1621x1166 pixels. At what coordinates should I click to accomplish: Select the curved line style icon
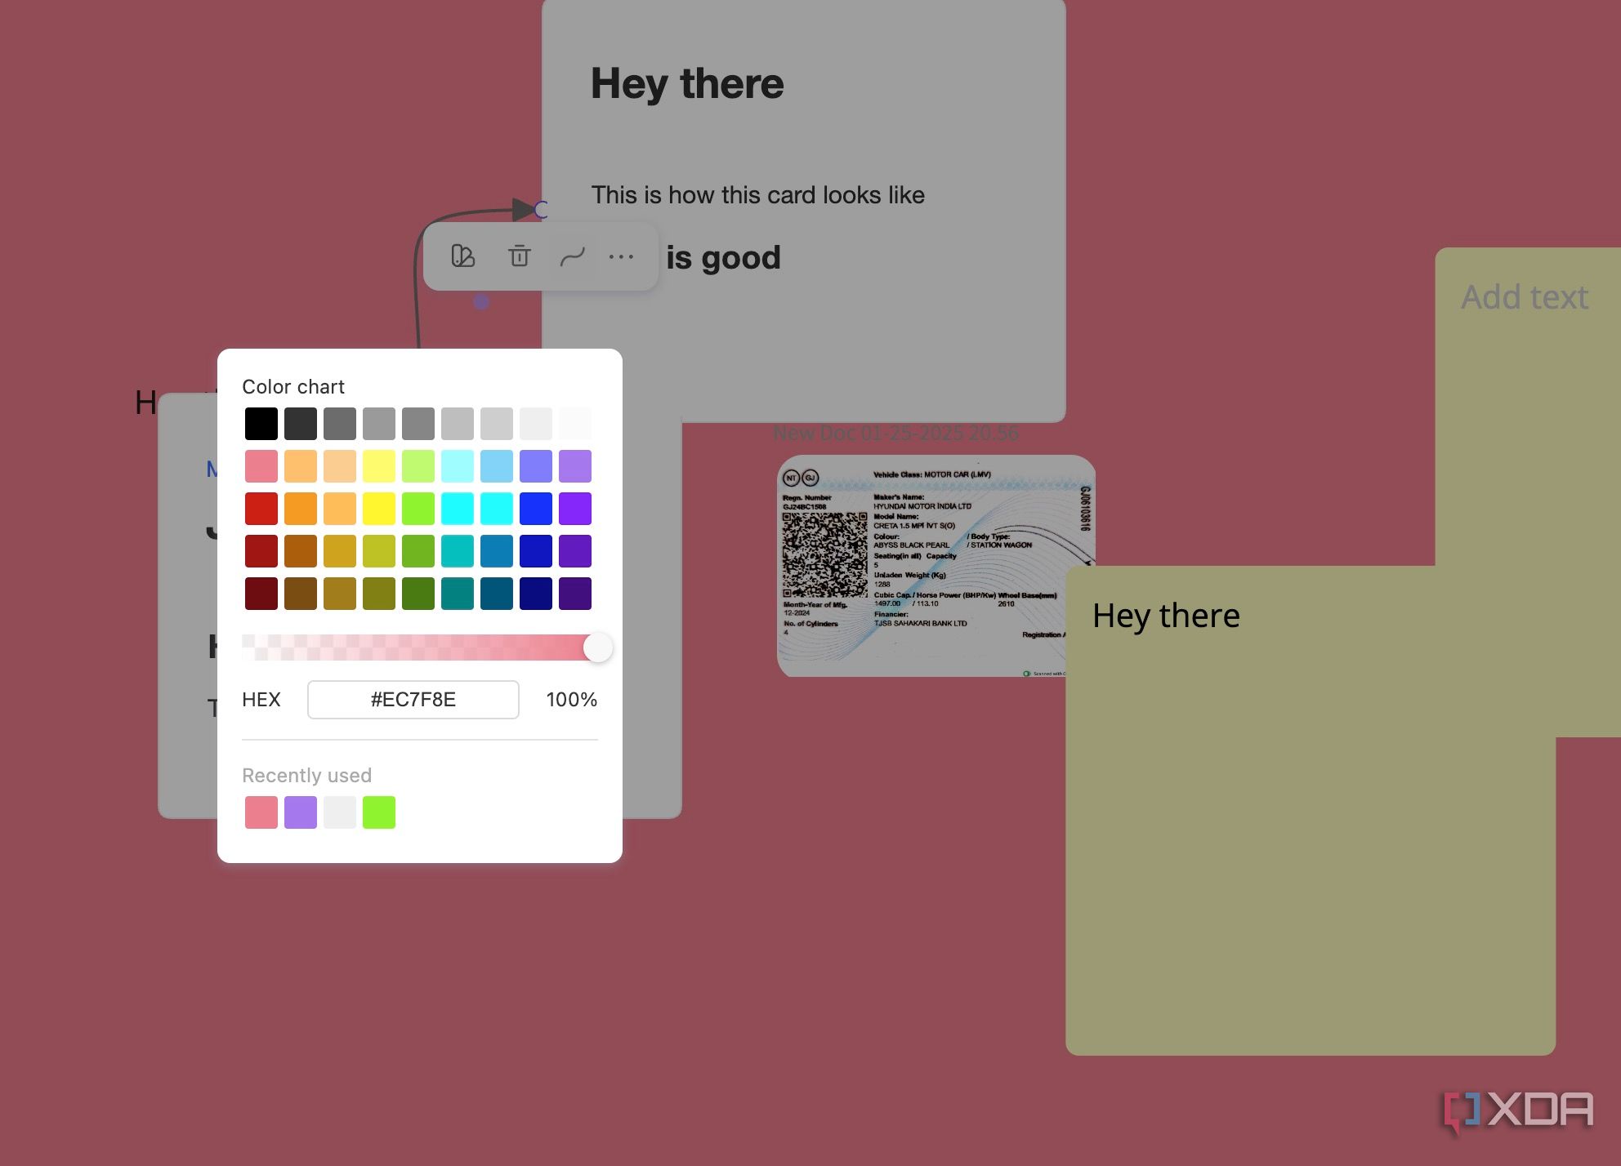[x=572, y=257]
